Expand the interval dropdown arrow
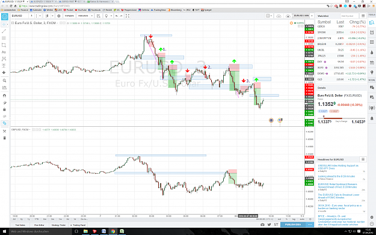Viewport: 376px width, 235px height. (40, 16)
